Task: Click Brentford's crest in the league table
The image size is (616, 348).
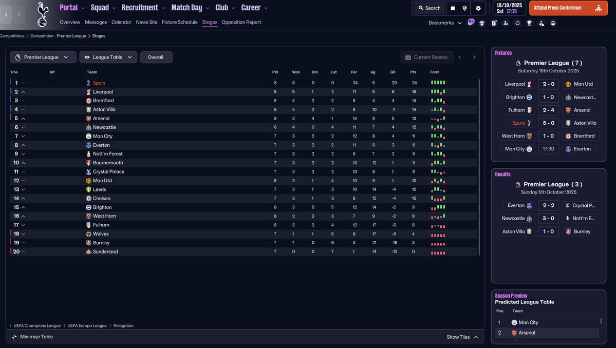Action: [x=88, y=101]
